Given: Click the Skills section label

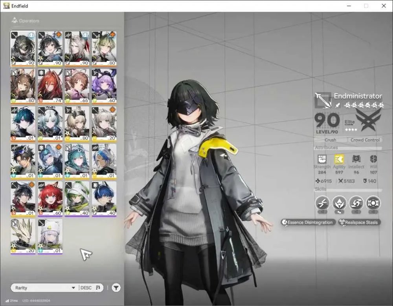Looking at the screenshot, I should (x=321, y=189).
